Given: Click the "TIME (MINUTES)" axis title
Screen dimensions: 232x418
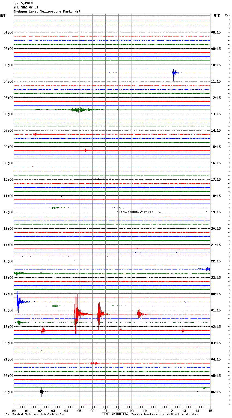Looking at the screenshot, I should coord(115,414).
